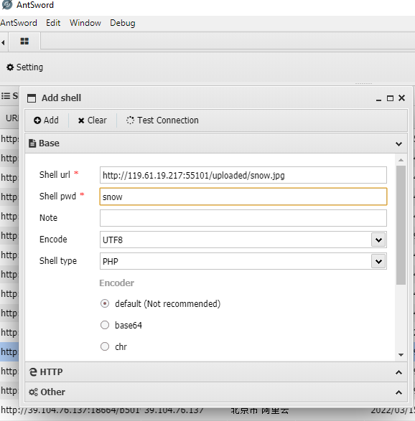The height and width of the screenshot is (421, 415).
Task: Select the grid home tab
Action: 24,41
